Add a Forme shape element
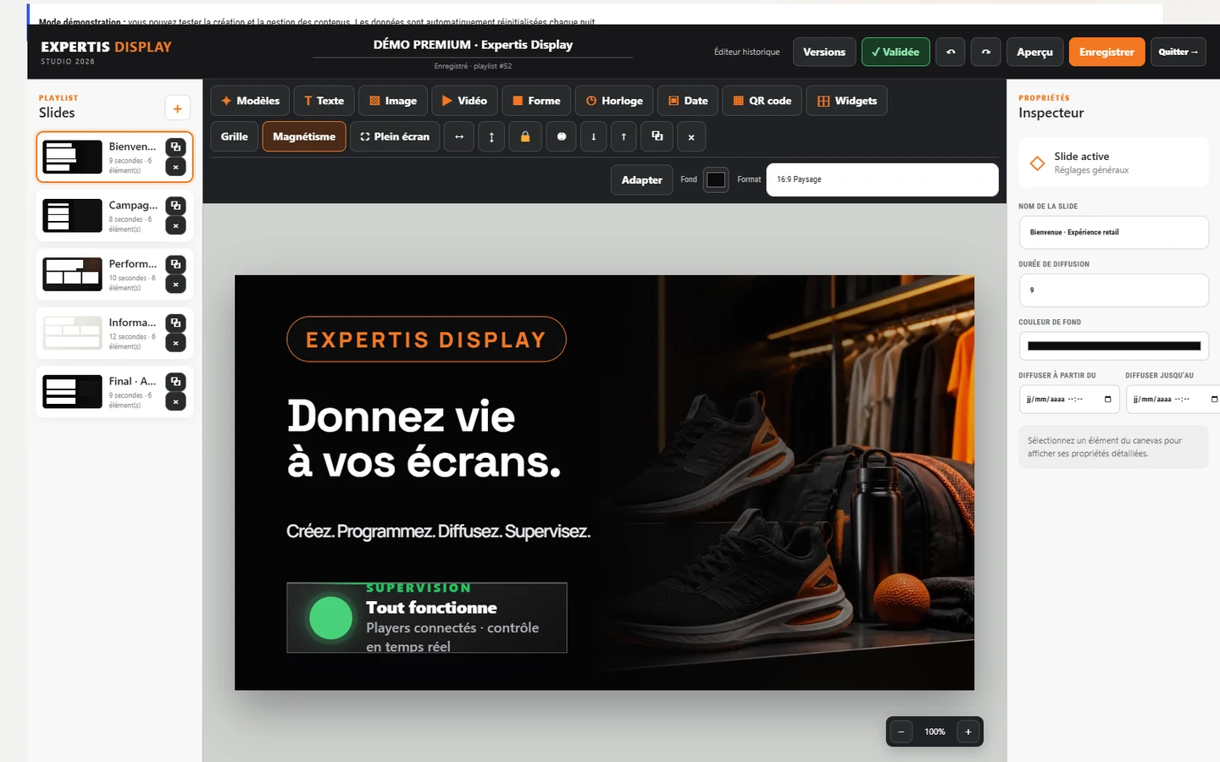Screen dimensions: 1220x762 [536, 101]
